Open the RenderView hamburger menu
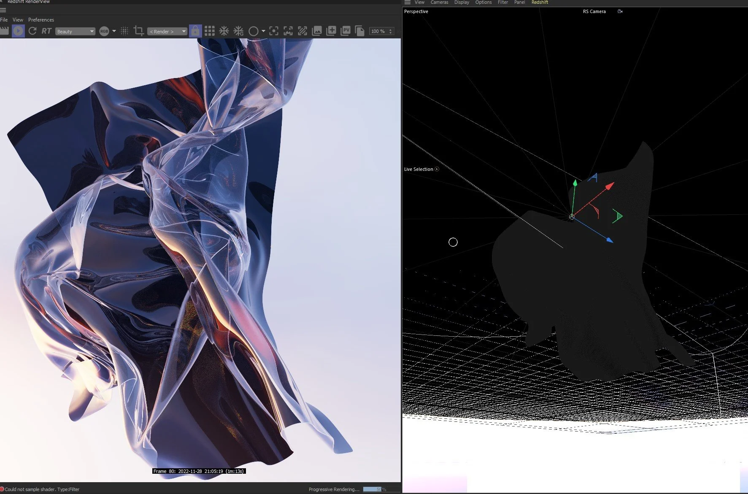 [x=3, y=10]
